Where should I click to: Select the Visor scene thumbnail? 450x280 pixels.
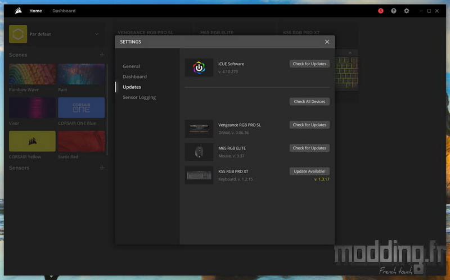(32, 107)
